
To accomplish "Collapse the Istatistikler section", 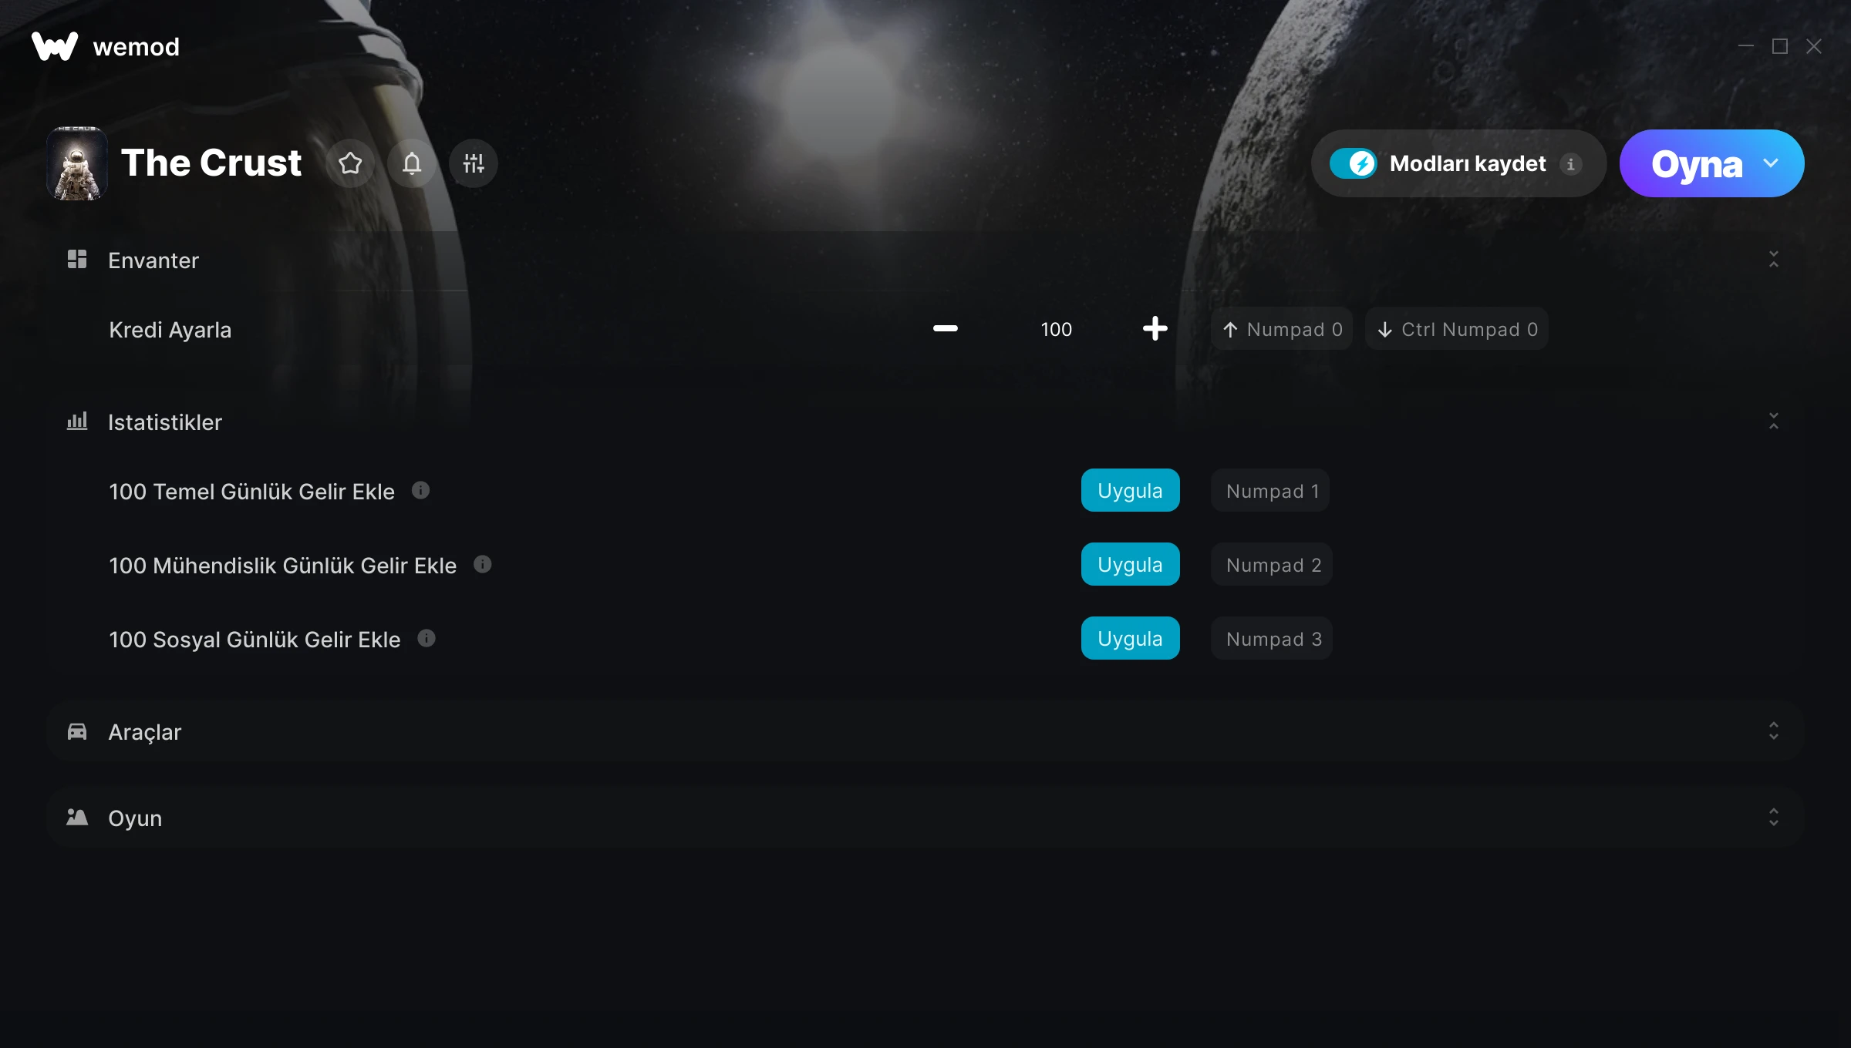I will click(1774, 422).
